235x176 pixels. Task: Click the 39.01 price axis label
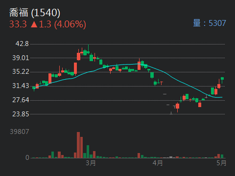[21, 58]
